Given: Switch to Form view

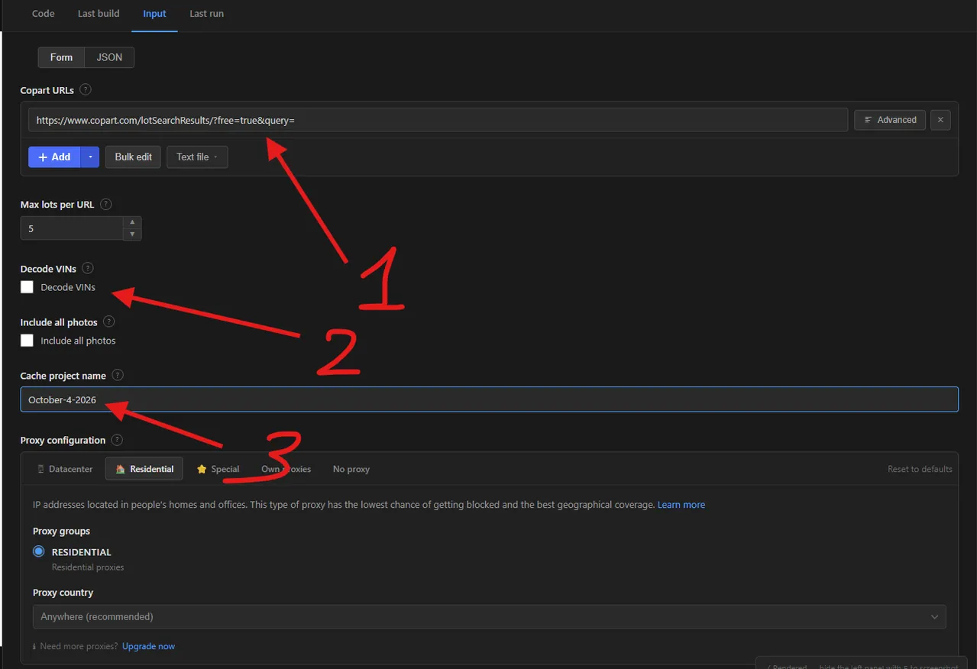Looking at the screenshot, I should pos(62,57).
